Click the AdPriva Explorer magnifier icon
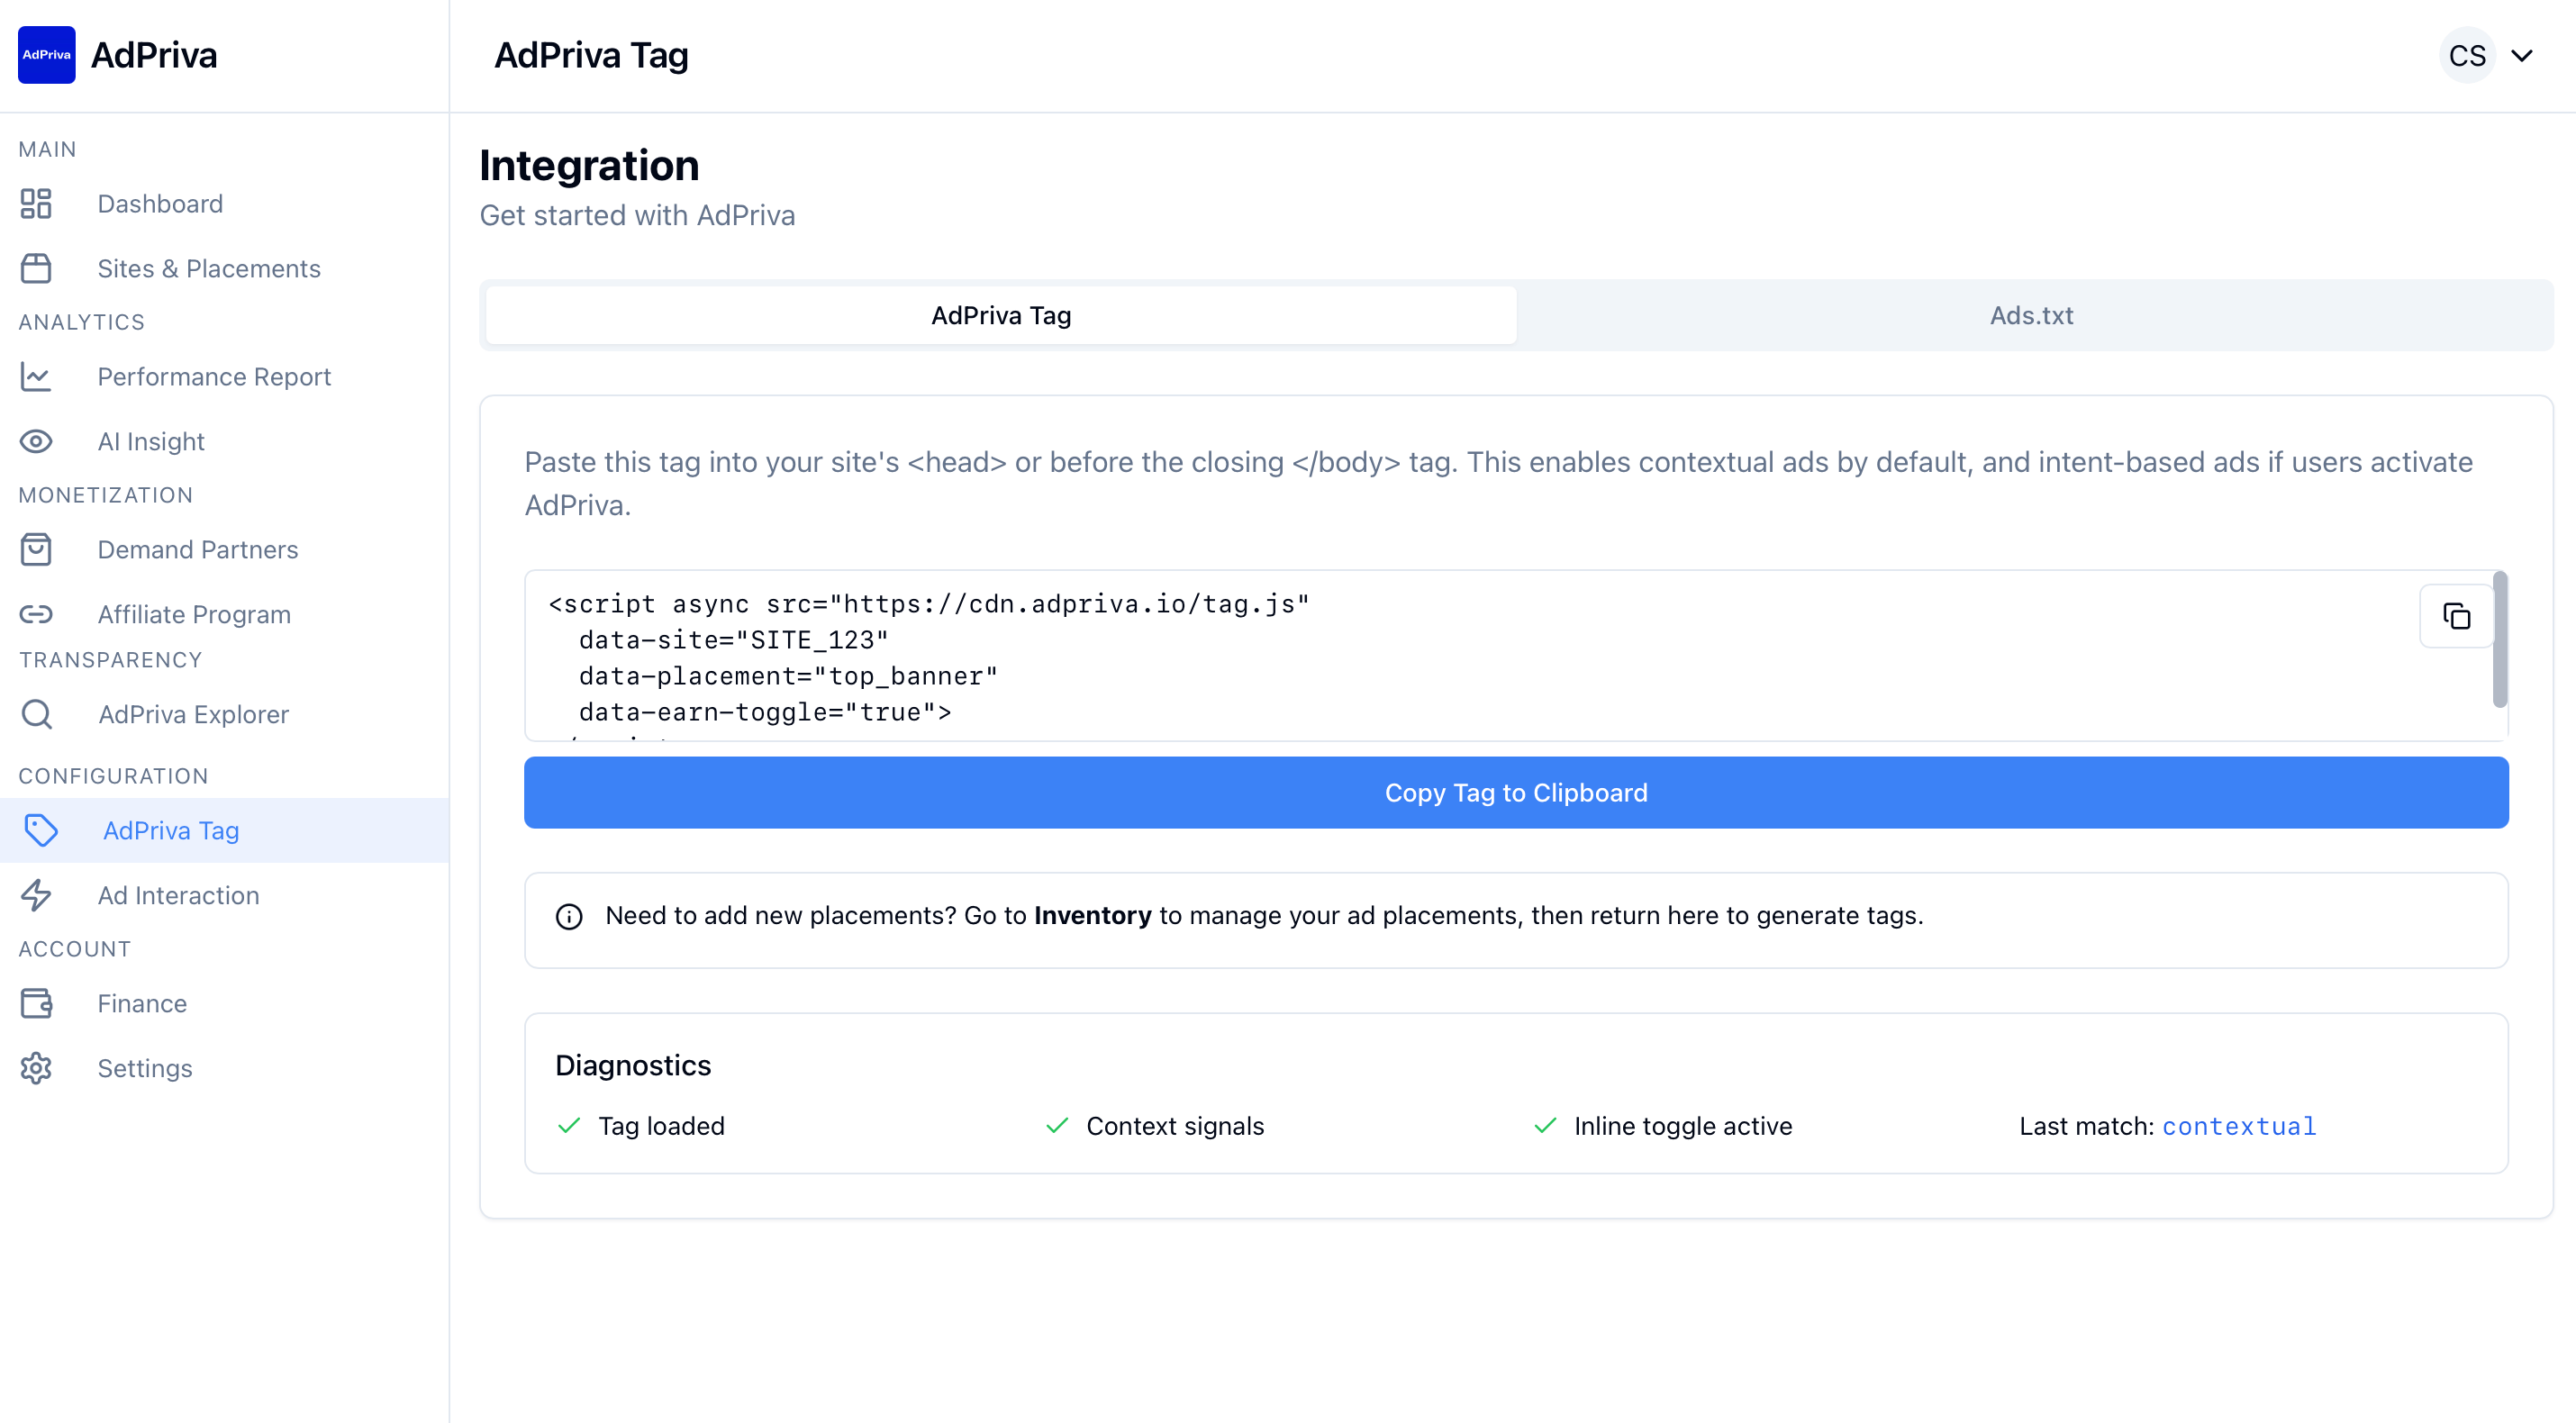Screen dimensions: 2576x1423 (x=36, y=714)
